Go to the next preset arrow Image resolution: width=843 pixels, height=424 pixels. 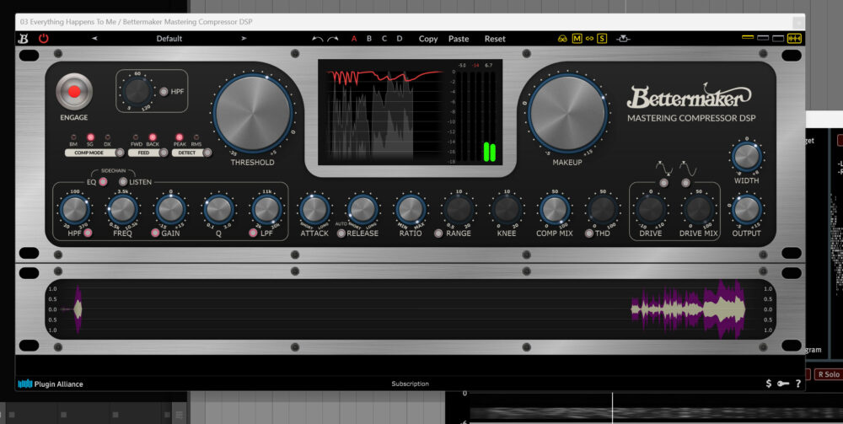click(x=244, y=39)
